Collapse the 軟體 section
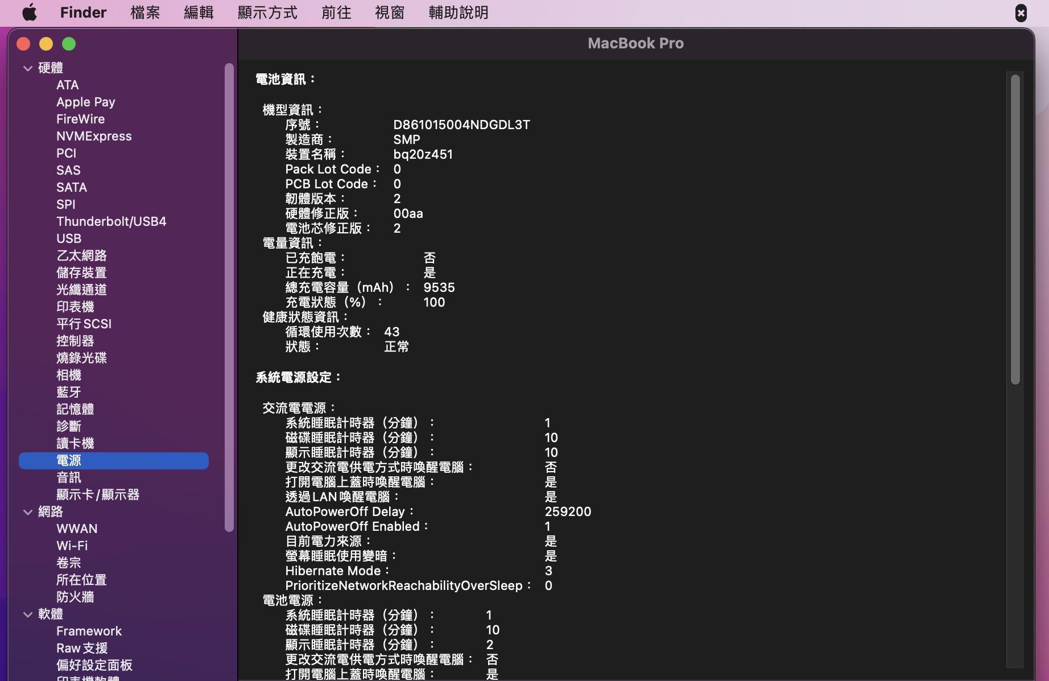Screen dimensions: 1049x681 [x=27, y=614]
